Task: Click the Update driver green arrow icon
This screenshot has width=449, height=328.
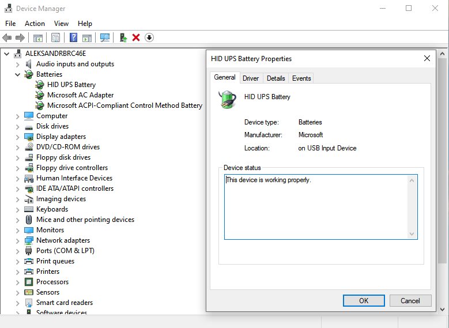Action: [x=123, y=37]
